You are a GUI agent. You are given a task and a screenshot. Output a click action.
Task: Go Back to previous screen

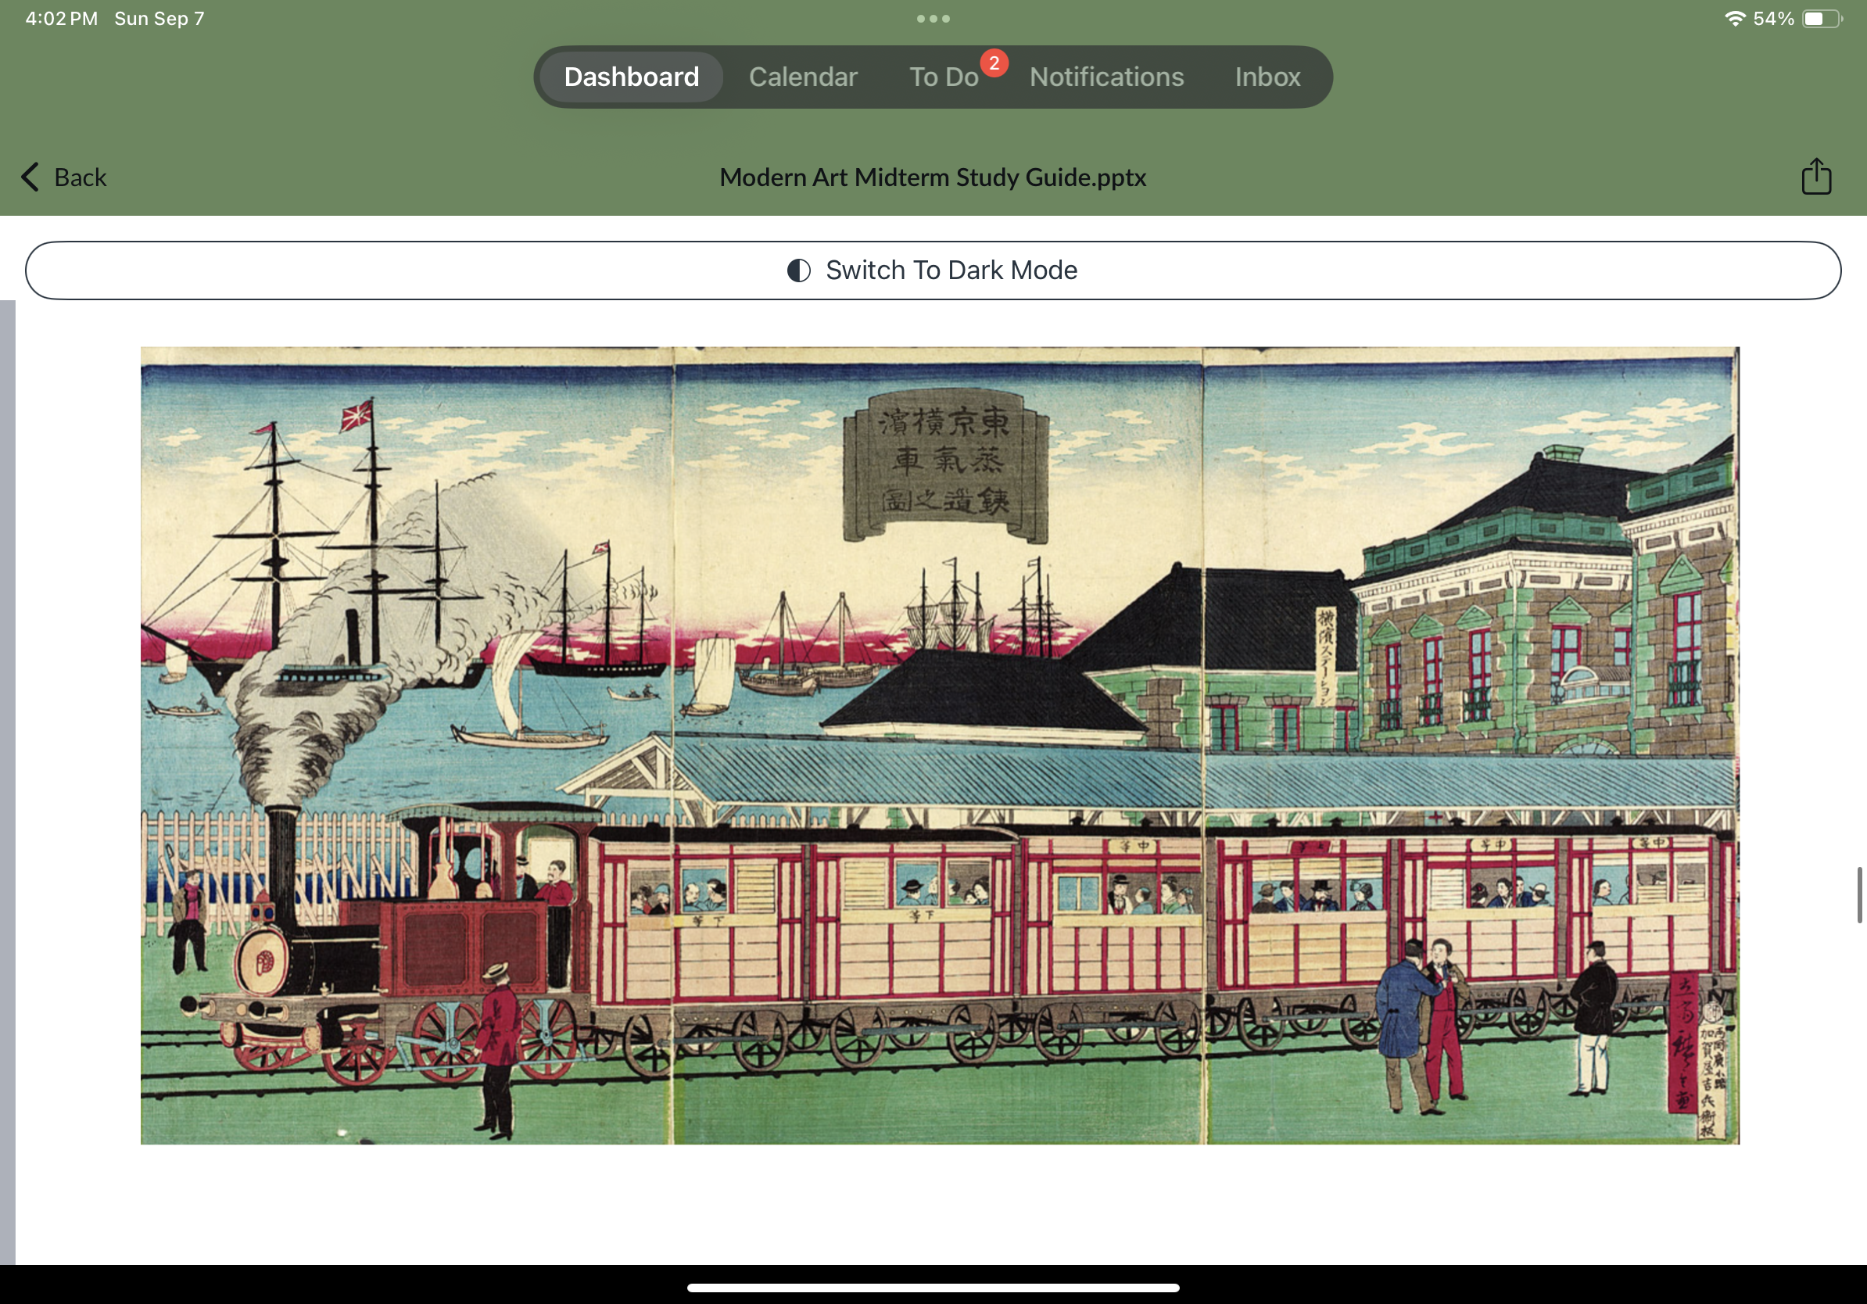pyautogui.click(x=79, y=177)
